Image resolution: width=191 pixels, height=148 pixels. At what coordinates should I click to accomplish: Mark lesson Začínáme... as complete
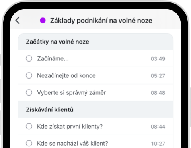click(29, 58)
